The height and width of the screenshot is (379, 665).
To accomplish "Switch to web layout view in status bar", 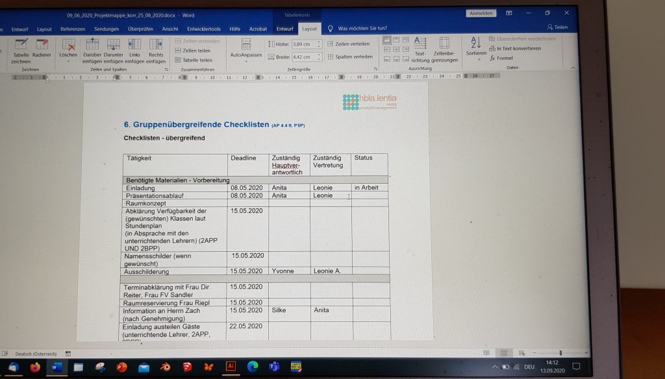I will click(521, 352).
